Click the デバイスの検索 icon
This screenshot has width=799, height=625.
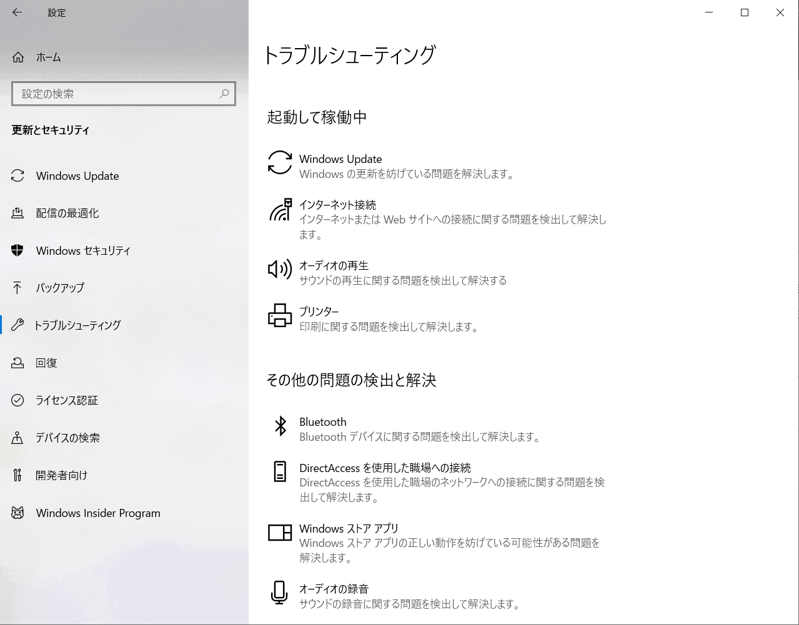[17, 438]
